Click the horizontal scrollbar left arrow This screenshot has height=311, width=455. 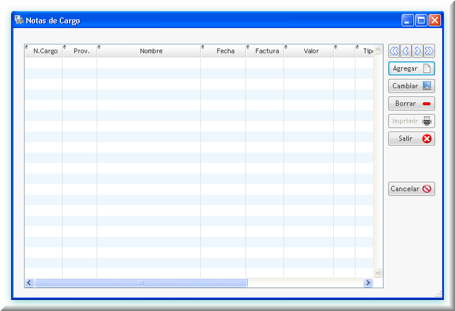(x=29, y=282)
